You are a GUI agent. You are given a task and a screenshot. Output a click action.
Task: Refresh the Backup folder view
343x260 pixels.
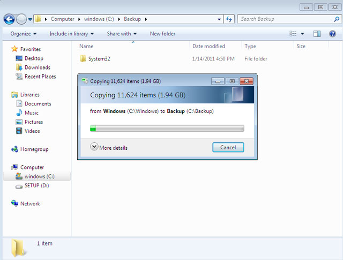[229, 19]
